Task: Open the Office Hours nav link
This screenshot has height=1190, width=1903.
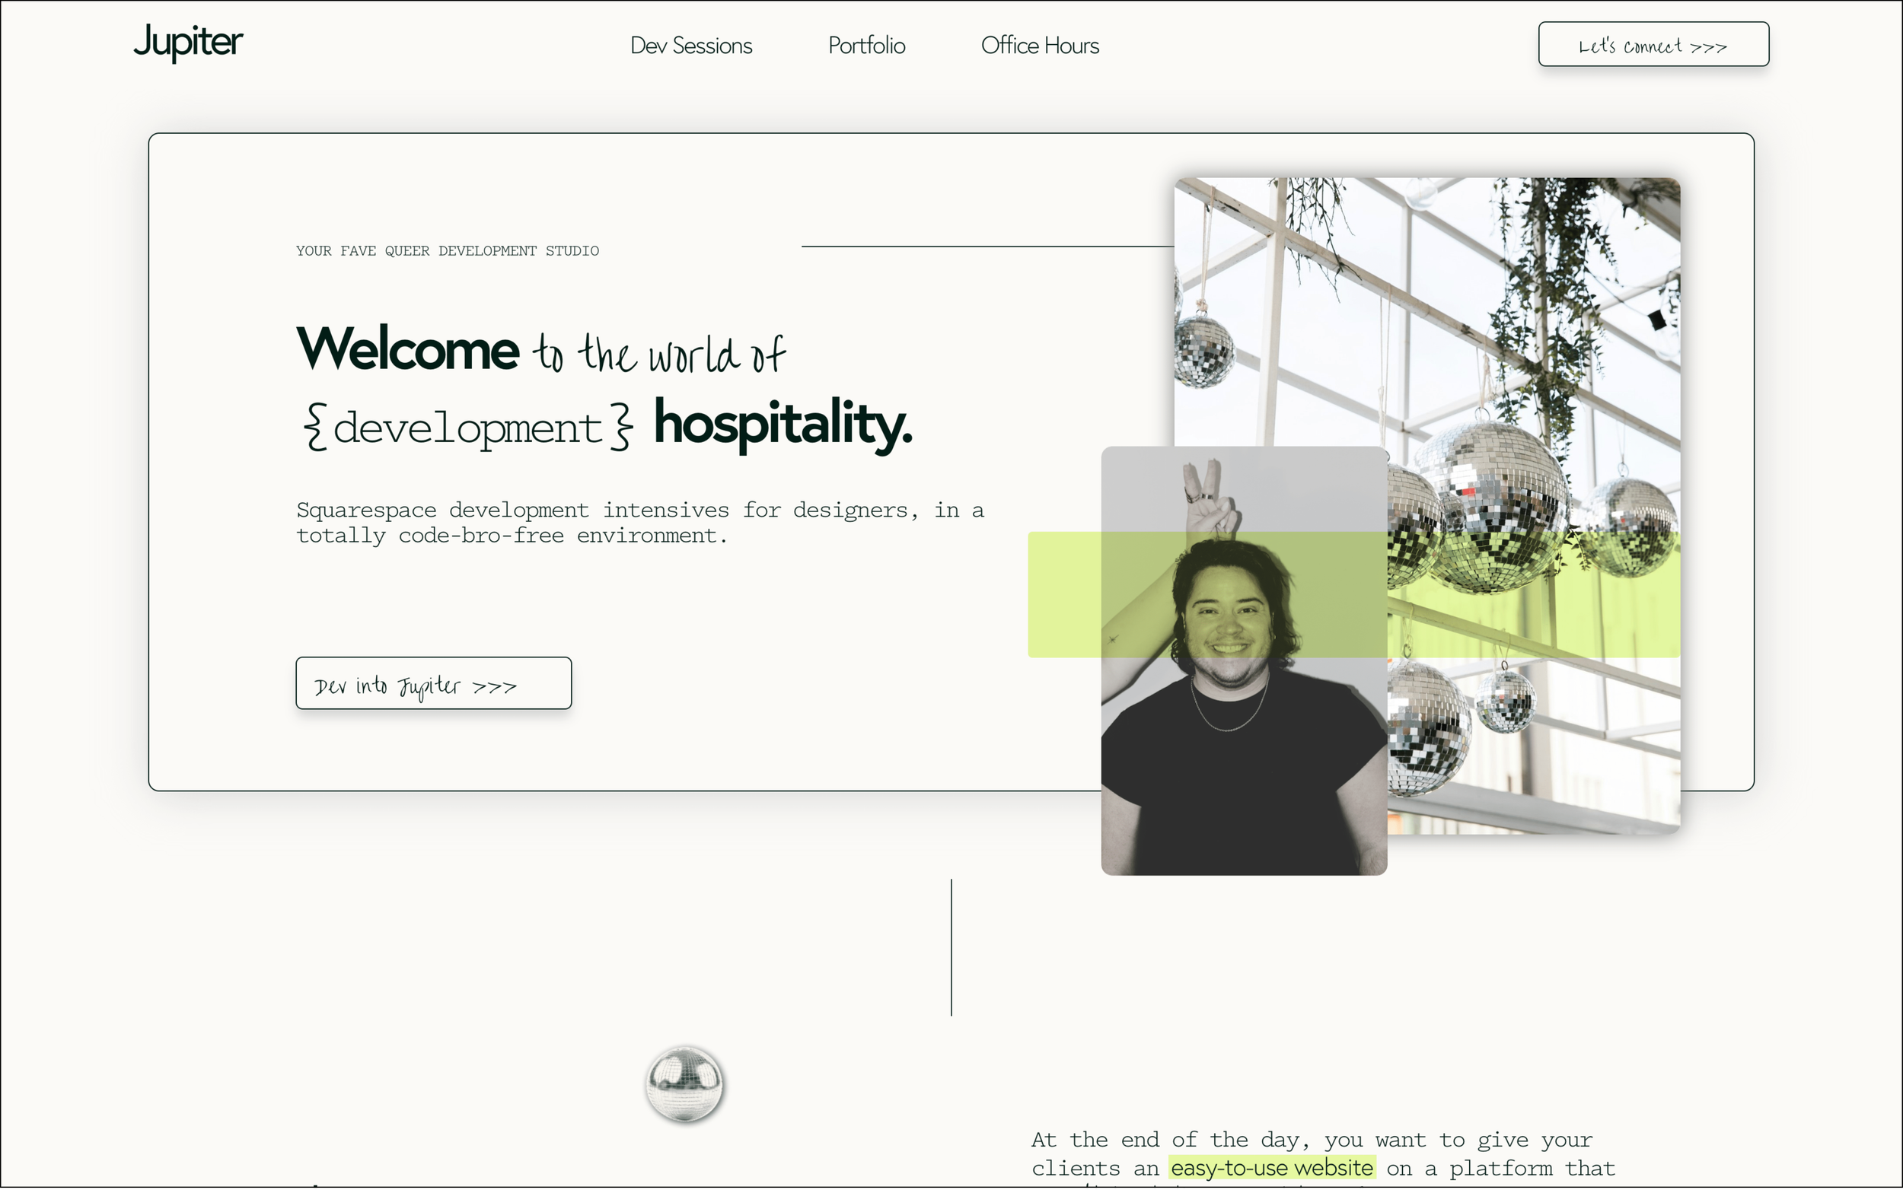Action: tap(1039, 46)
